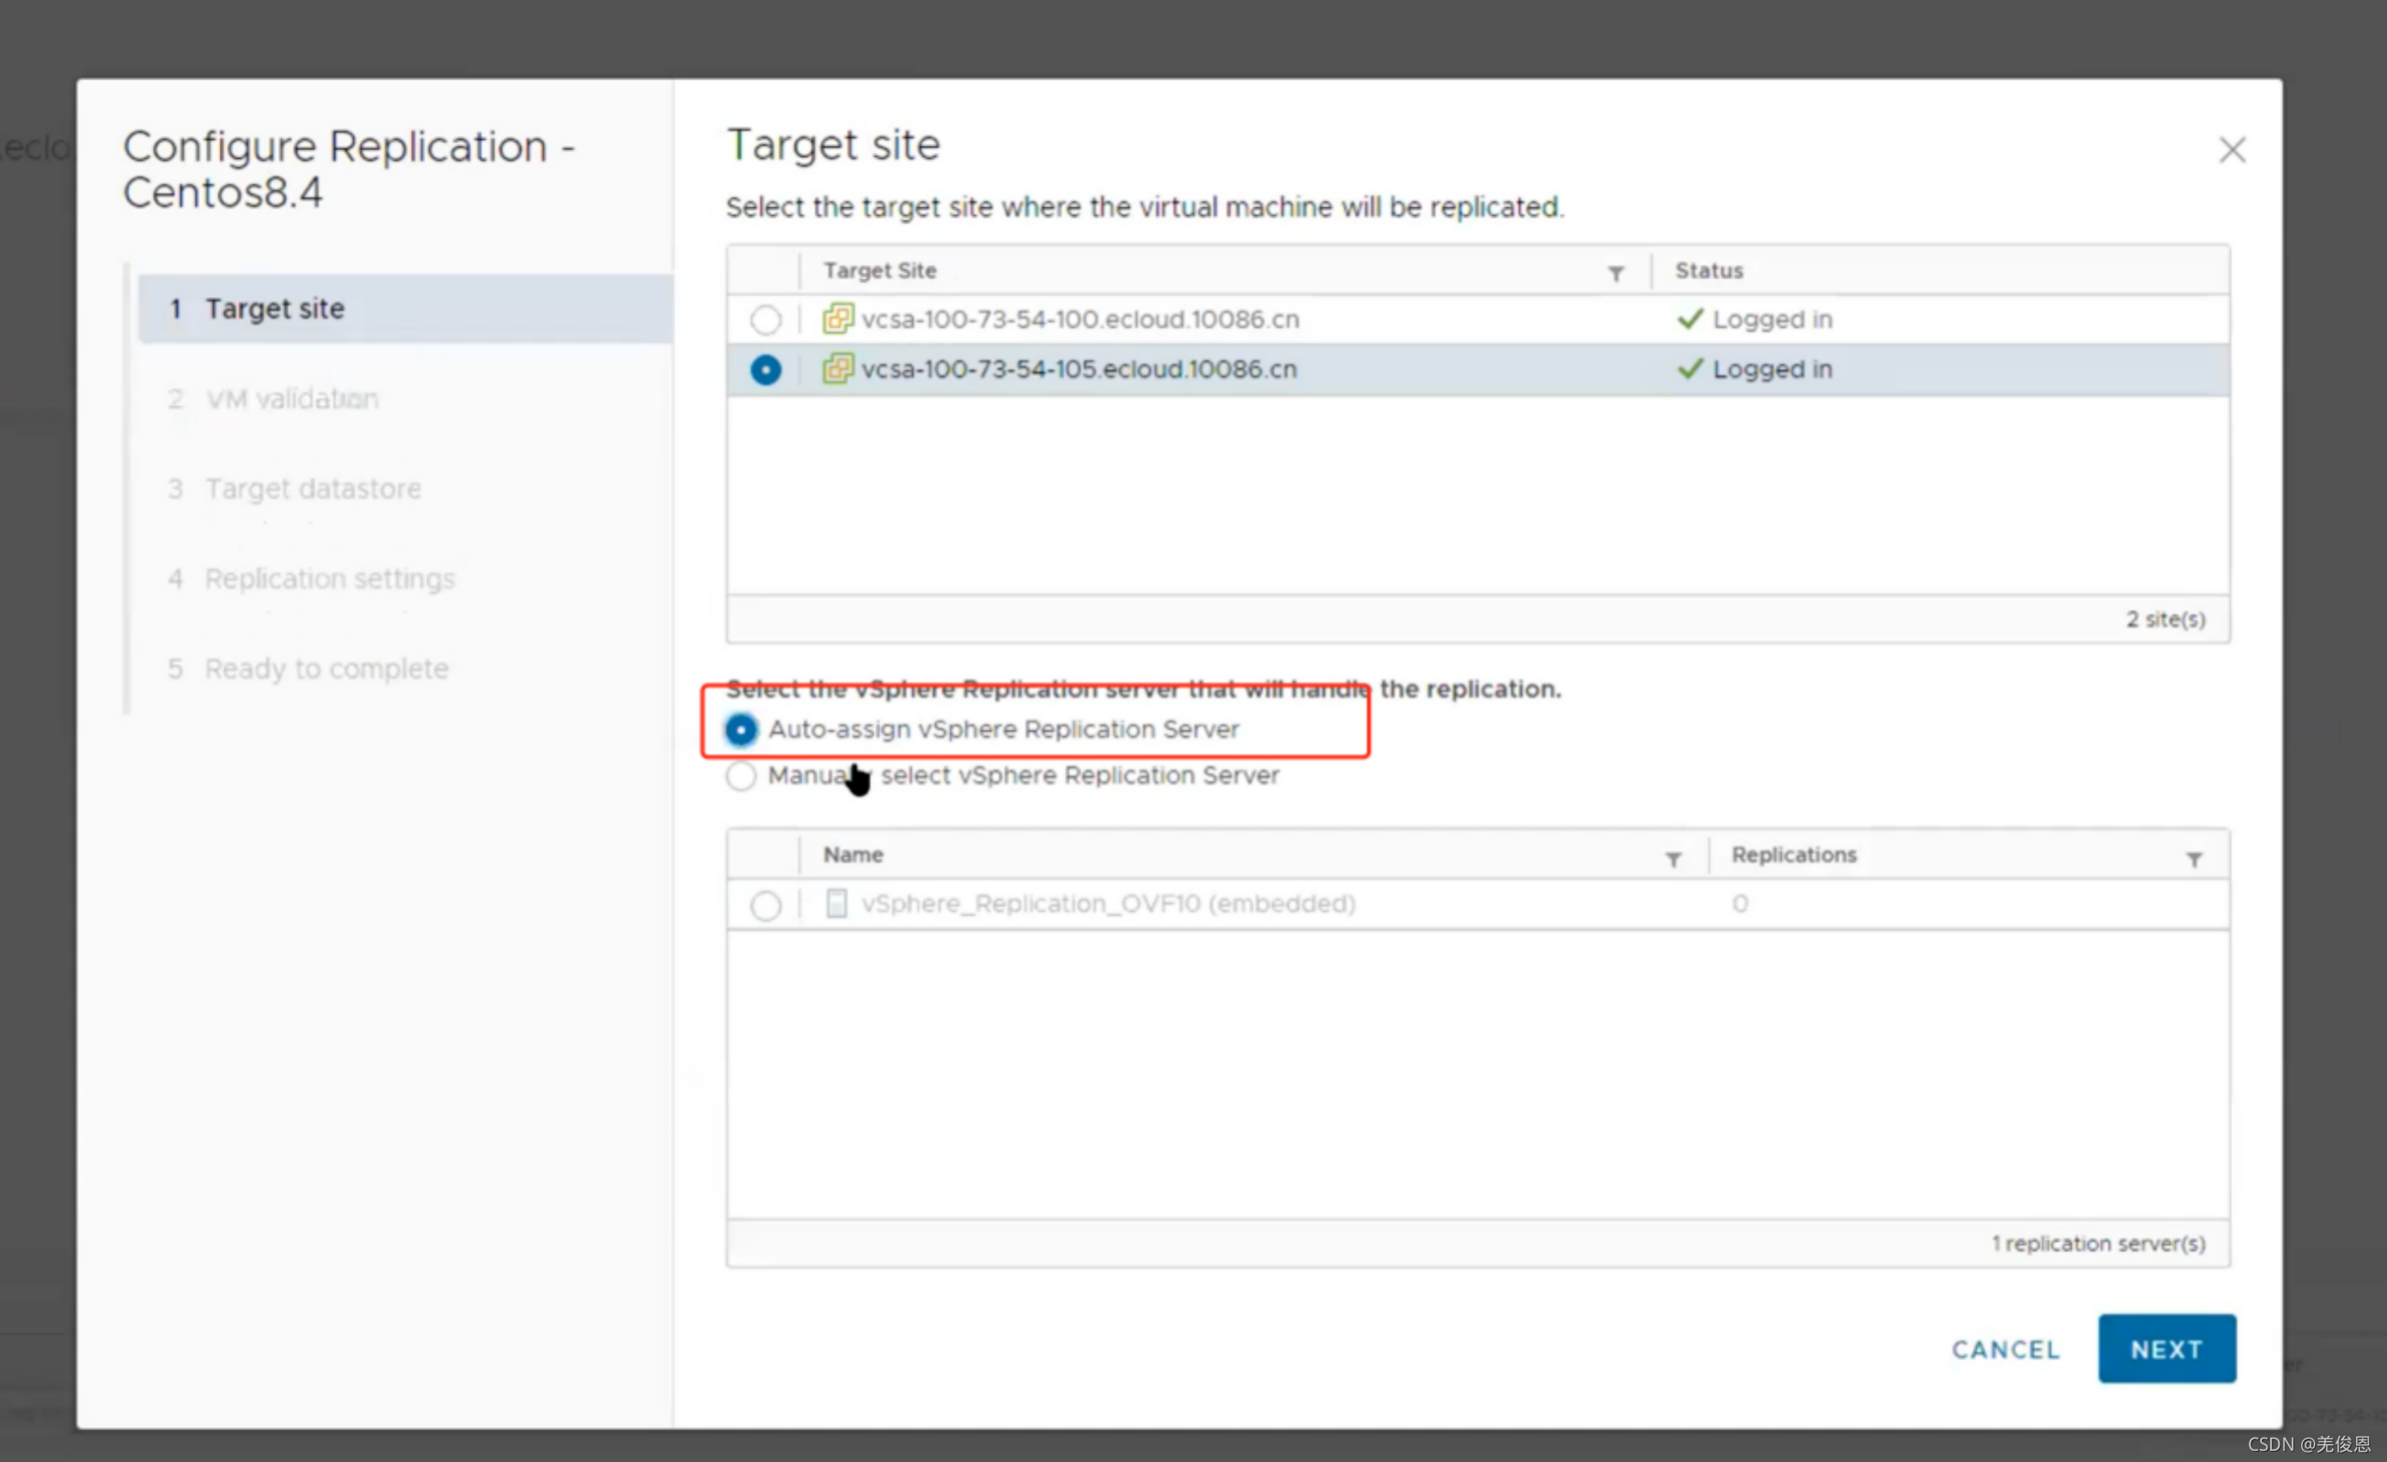Click the first site's Logged in checkmark
Viewport: 2387px width, 1462px height.
coord(1689,318)
